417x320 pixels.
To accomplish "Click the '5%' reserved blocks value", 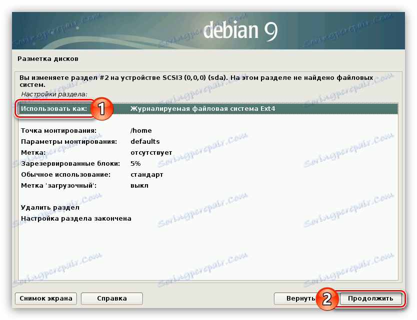I will pos(135,164).
